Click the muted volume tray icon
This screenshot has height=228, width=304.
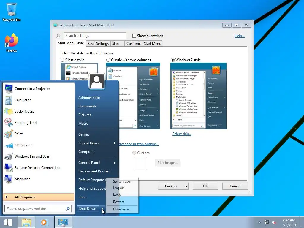[x=274, y=222]
